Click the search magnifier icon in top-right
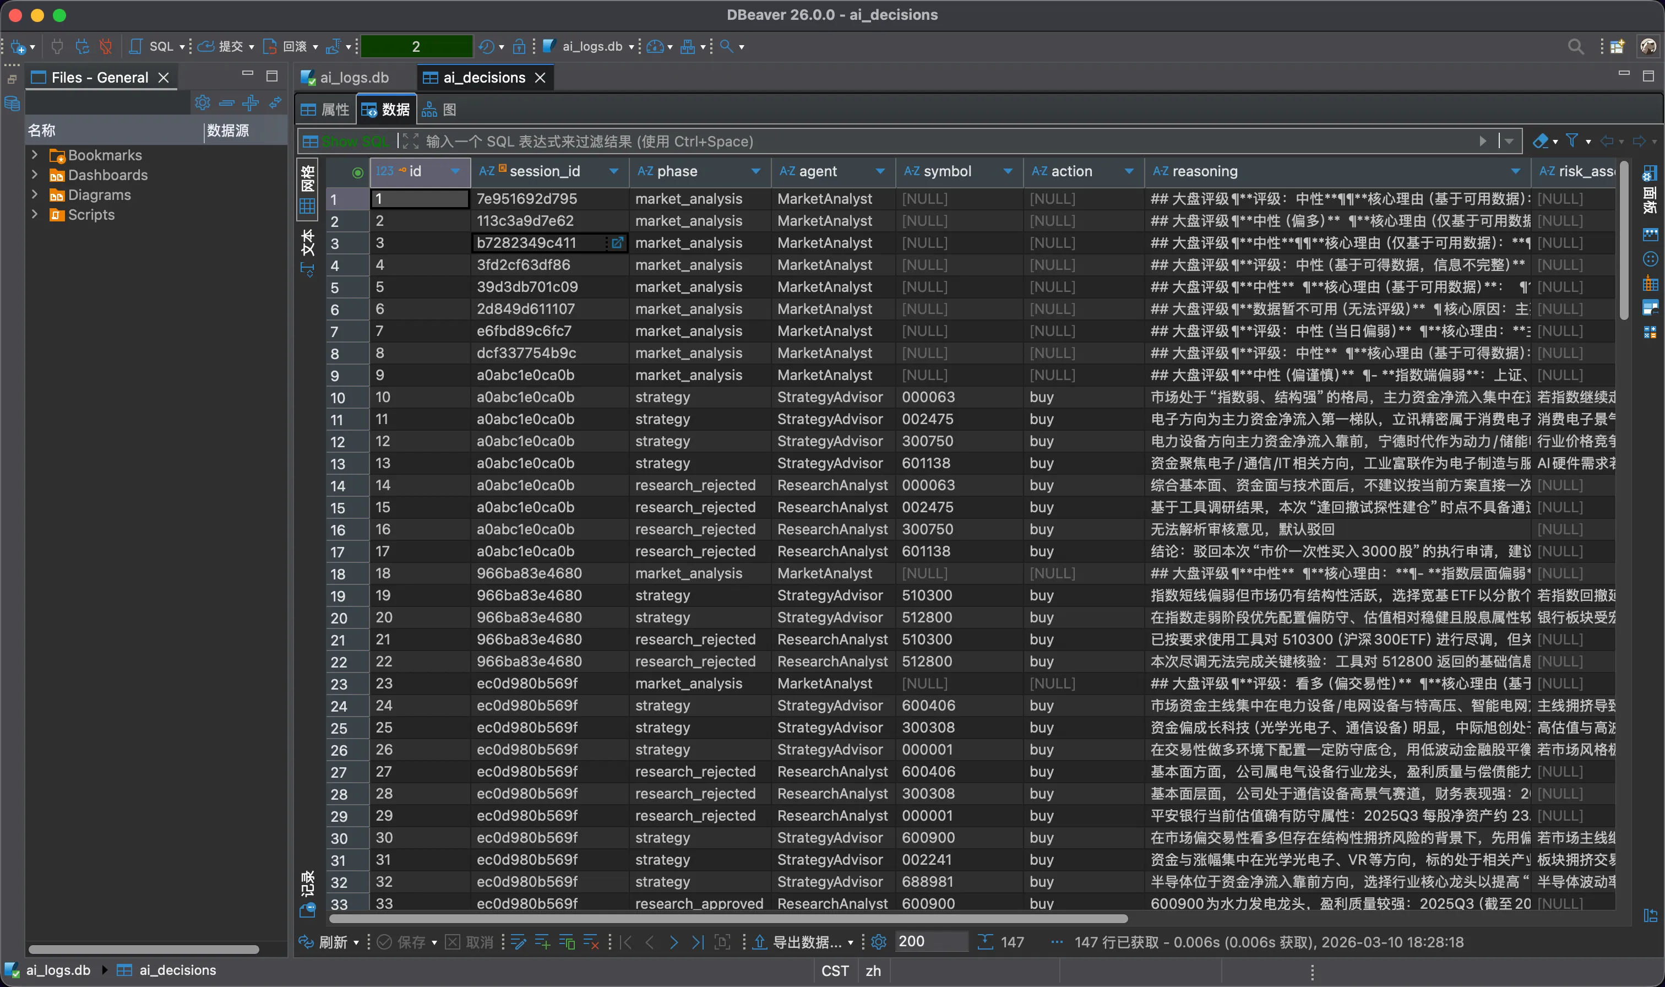1665x987 pixels. [x=1575, y=47]
